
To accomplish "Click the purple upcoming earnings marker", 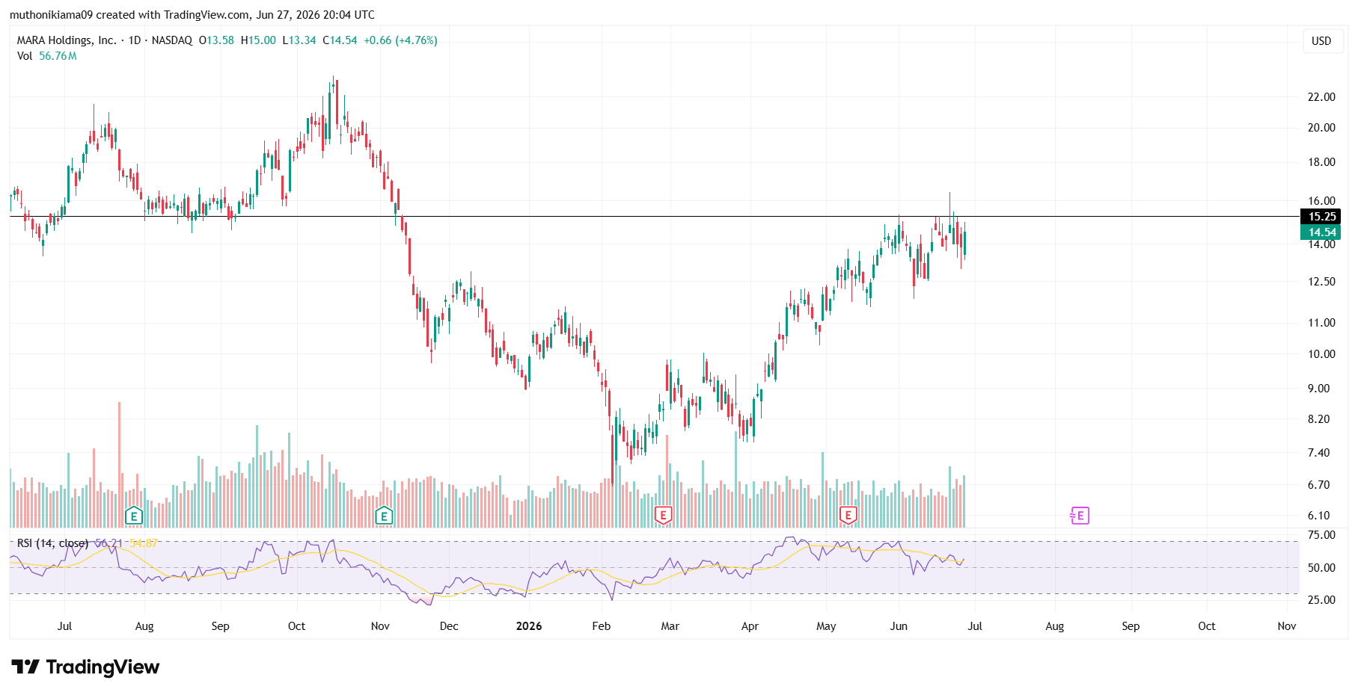I will pyautogui.click(x=1080, y=516).
